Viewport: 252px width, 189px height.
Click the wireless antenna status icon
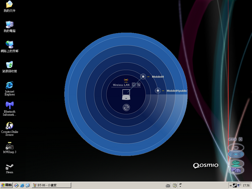point(126,80)
